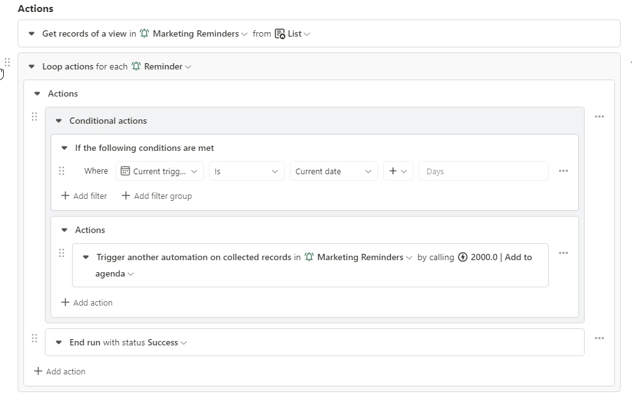Open the plus offset dropdown
632x394 pixels.
point(398,171)
